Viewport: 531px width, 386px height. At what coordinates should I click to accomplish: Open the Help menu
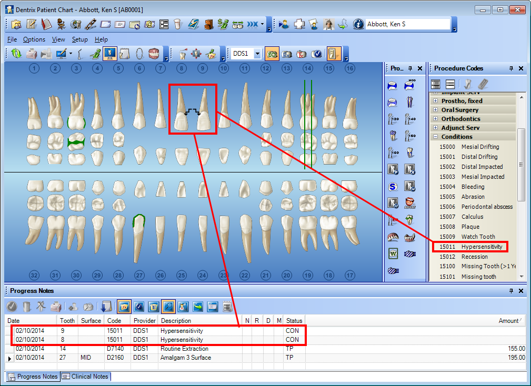(x=101, y=39)
